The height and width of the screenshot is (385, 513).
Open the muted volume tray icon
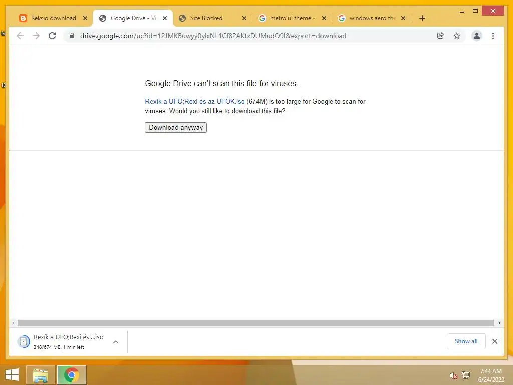click(x=453, y=375)
